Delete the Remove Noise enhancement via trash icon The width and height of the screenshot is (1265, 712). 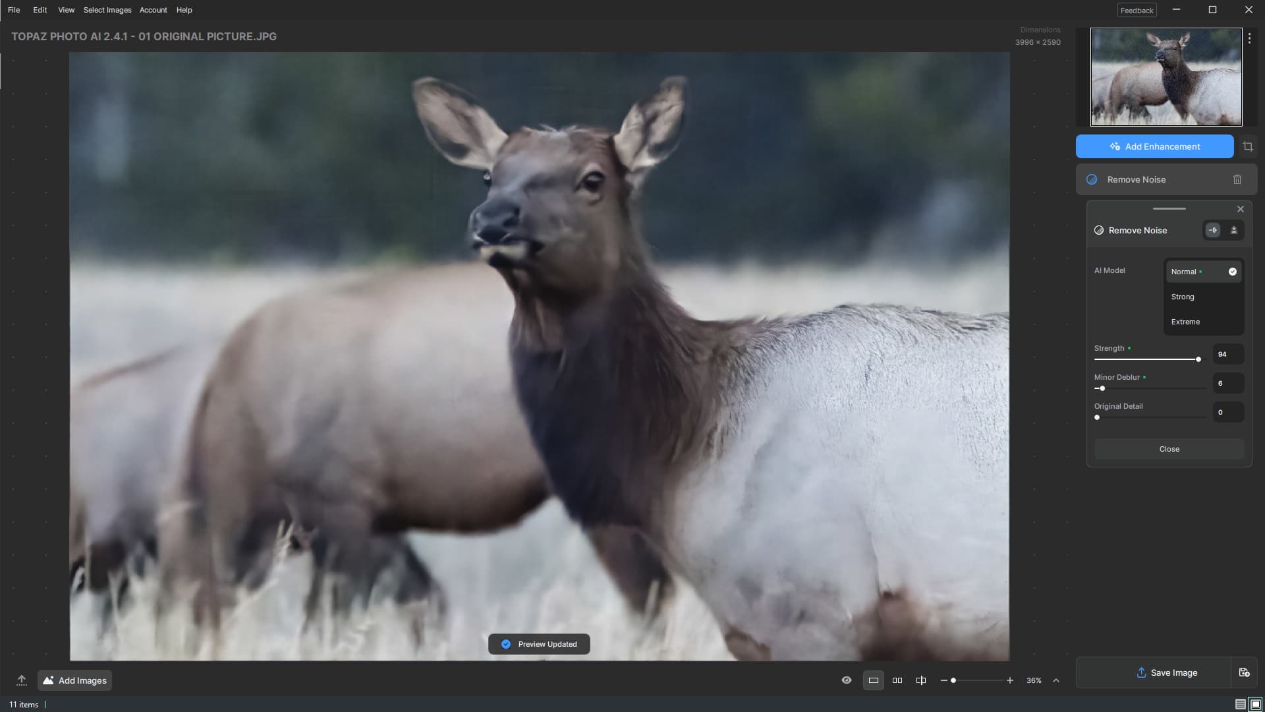coord(1237,179)
